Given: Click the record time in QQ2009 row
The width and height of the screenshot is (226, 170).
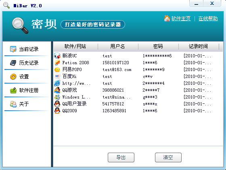Looking at the screenshot, I should pyautogui.click(x=197, y=111).
